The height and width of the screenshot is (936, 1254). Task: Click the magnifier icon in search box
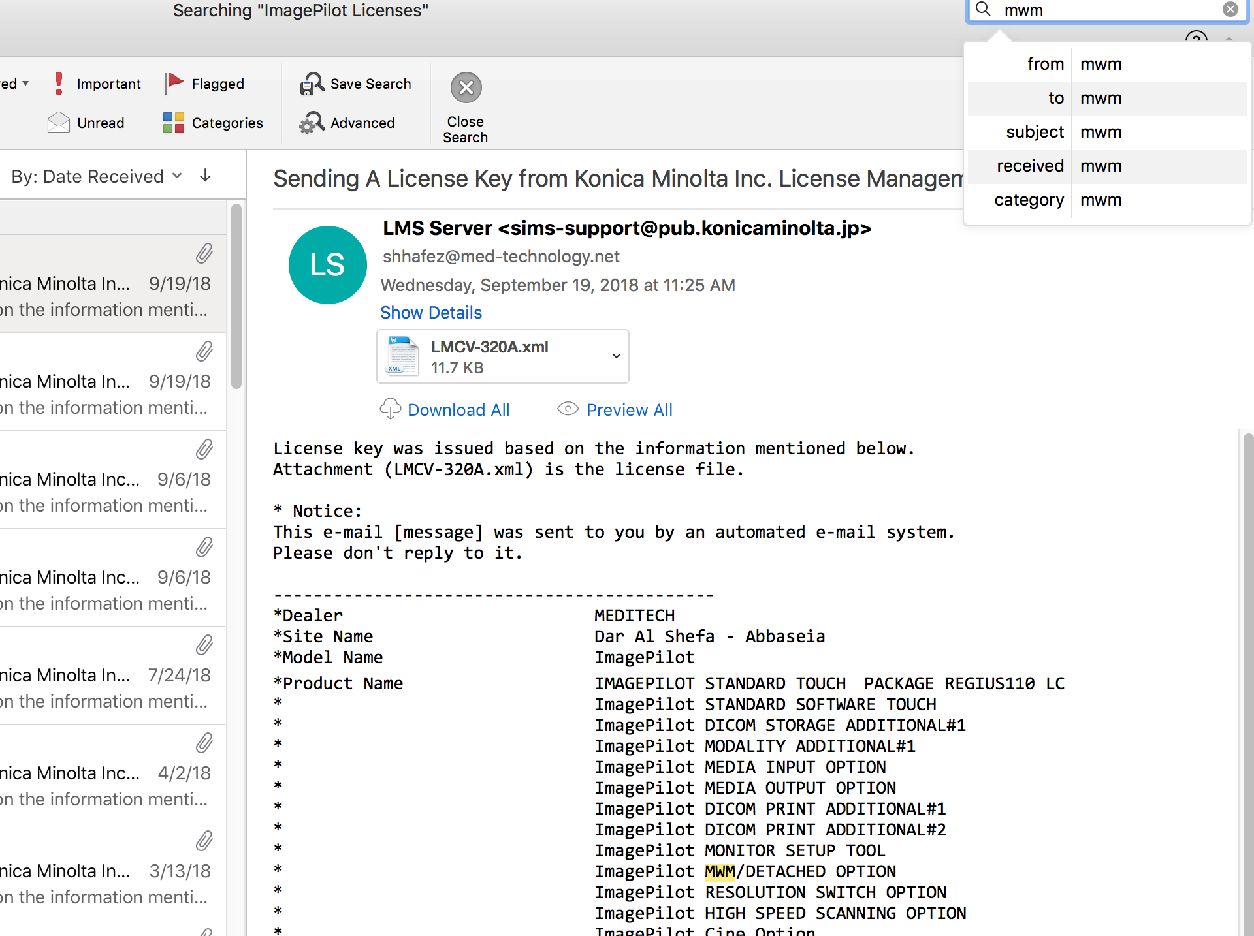[983, 9]
